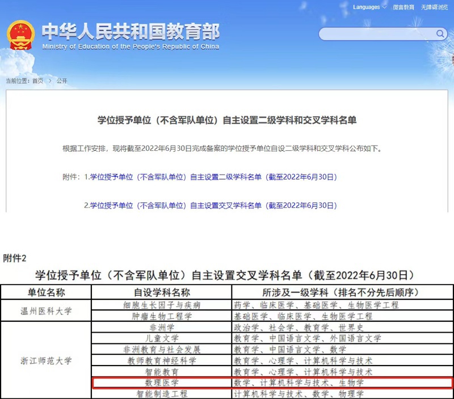Expand the Languages dropdown
This screenshot has height=399, width=454.
coord(369,7)
